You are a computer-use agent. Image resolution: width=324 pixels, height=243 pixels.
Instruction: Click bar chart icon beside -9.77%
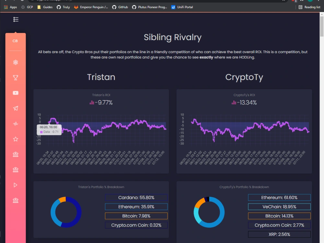tap(92, 102)
